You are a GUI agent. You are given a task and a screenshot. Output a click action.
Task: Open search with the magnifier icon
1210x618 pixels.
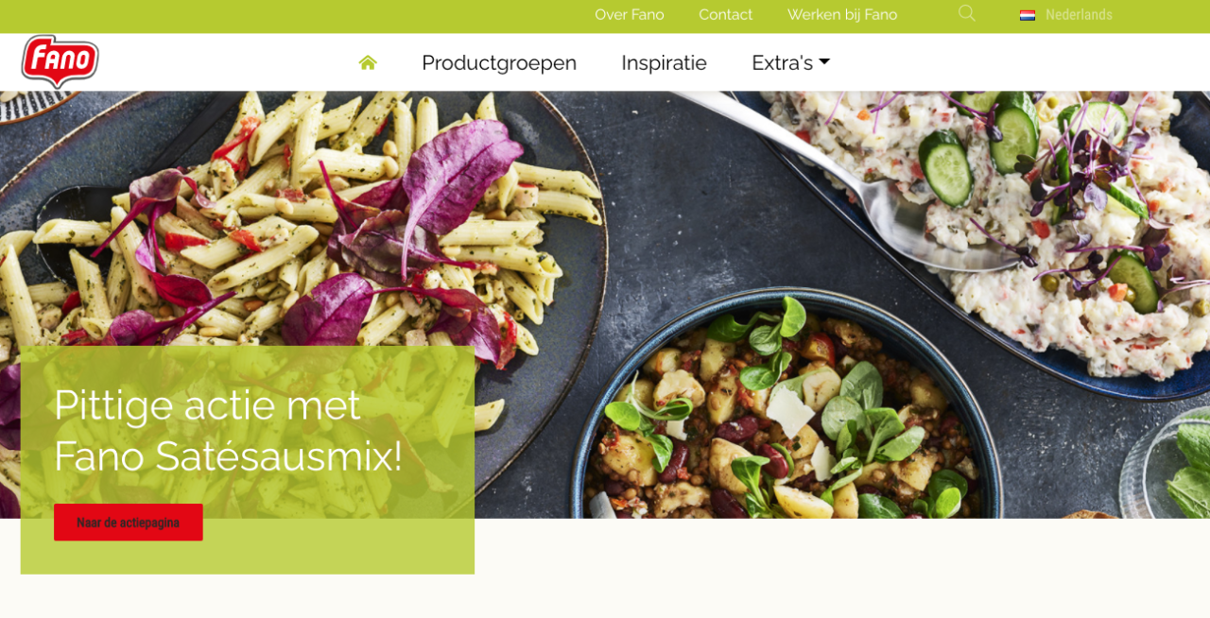966,13
